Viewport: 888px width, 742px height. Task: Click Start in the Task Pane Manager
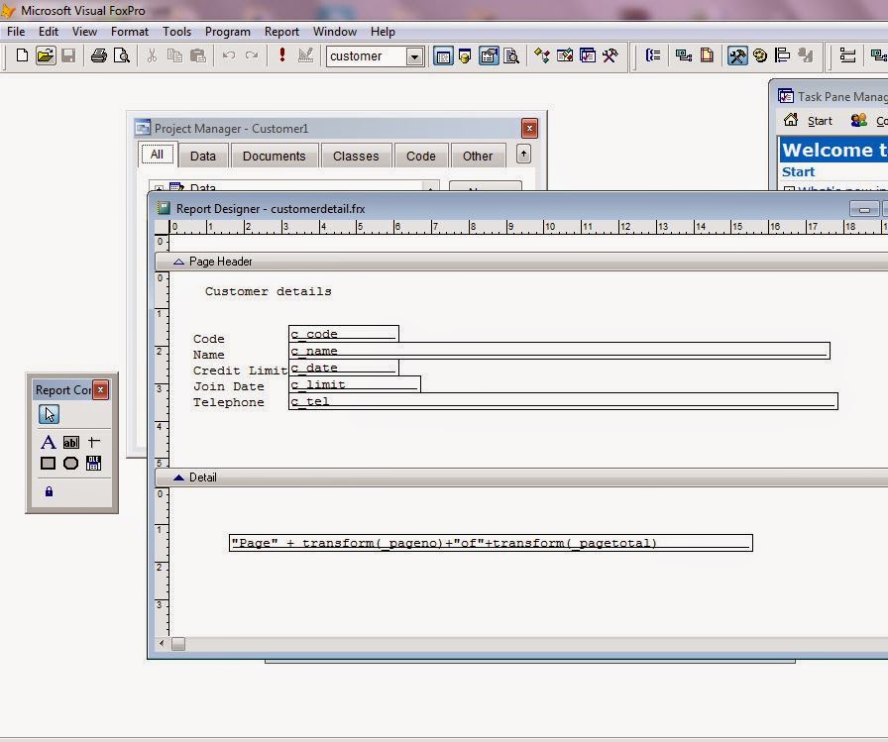pos(809,121)
